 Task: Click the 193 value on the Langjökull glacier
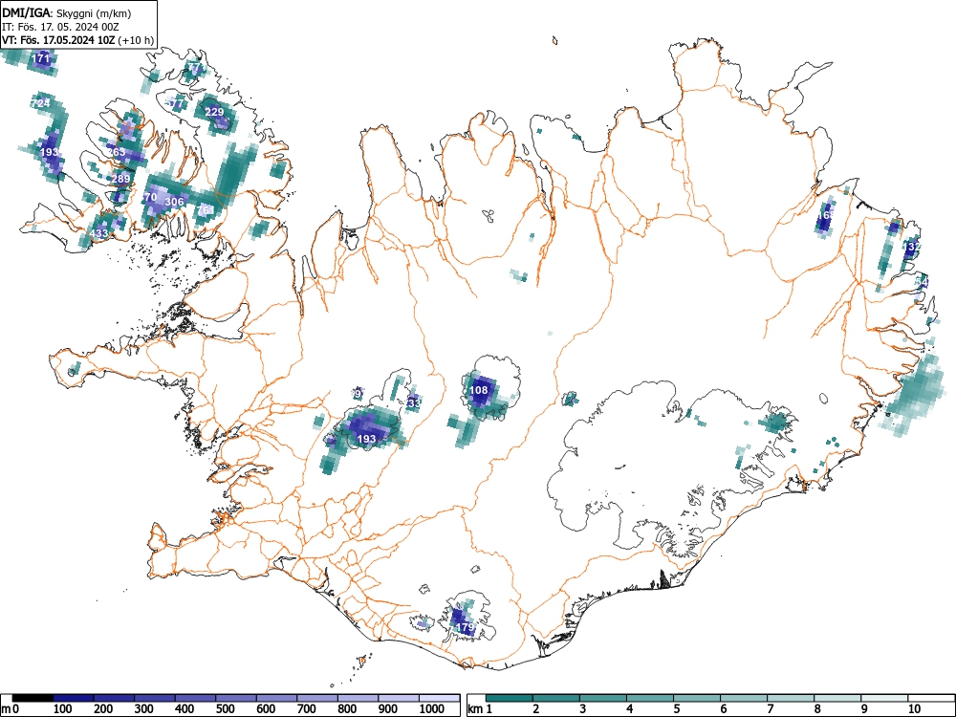(366, 439)
